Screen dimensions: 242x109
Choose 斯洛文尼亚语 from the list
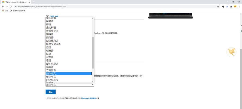(x=69, y=44)
